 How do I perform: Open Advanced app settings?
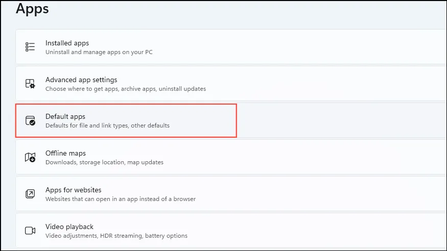click(231, 83)
